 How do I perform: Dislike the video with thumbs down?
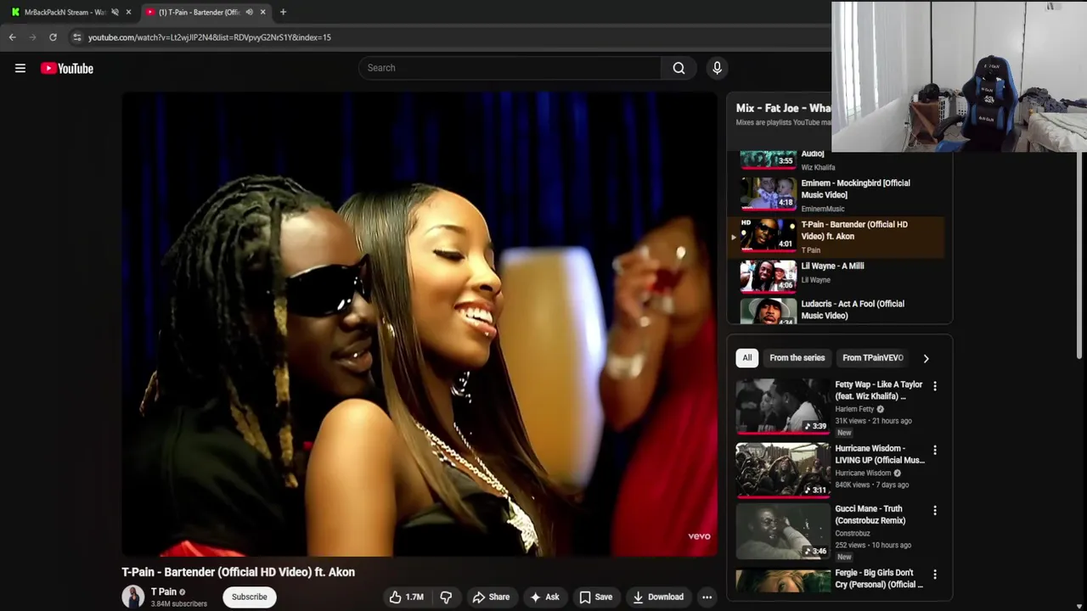(446, 597)
